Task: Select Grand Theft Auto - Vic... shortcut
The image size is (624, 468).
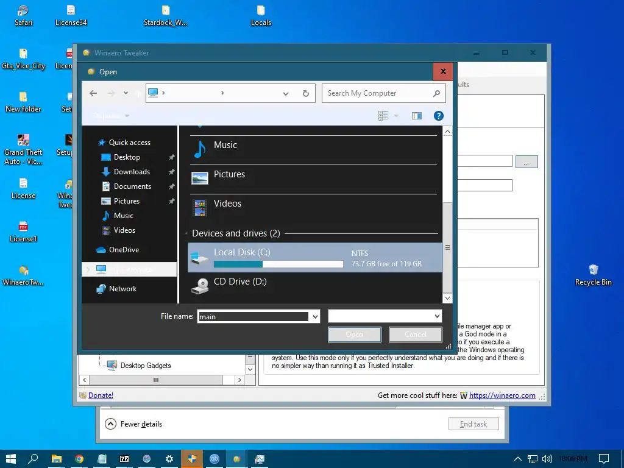Action: (23, 150)
